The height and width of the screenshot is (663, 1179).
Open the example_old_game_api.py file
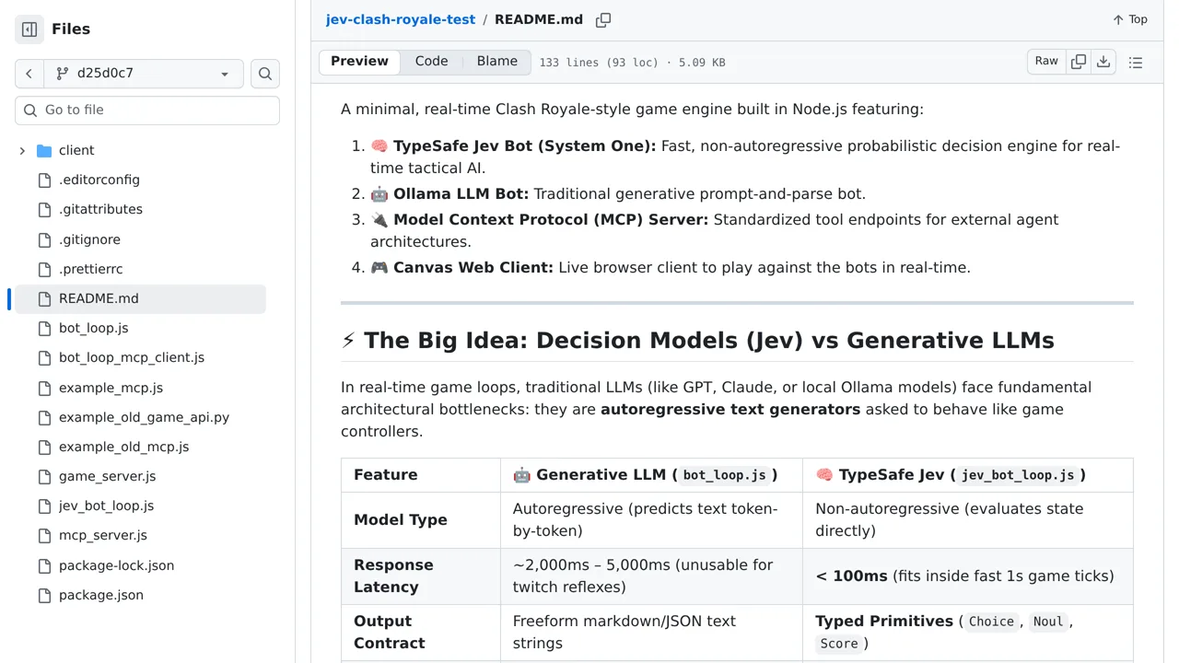(x=144, y=418)
